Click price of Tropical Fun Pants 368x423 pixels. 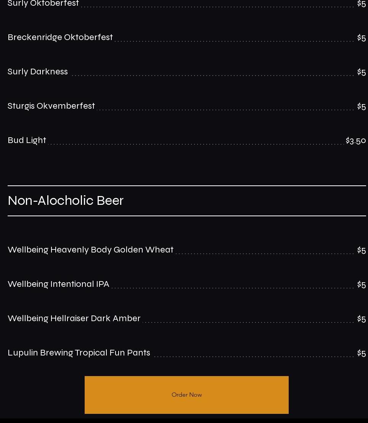click(x=361, y=353)
